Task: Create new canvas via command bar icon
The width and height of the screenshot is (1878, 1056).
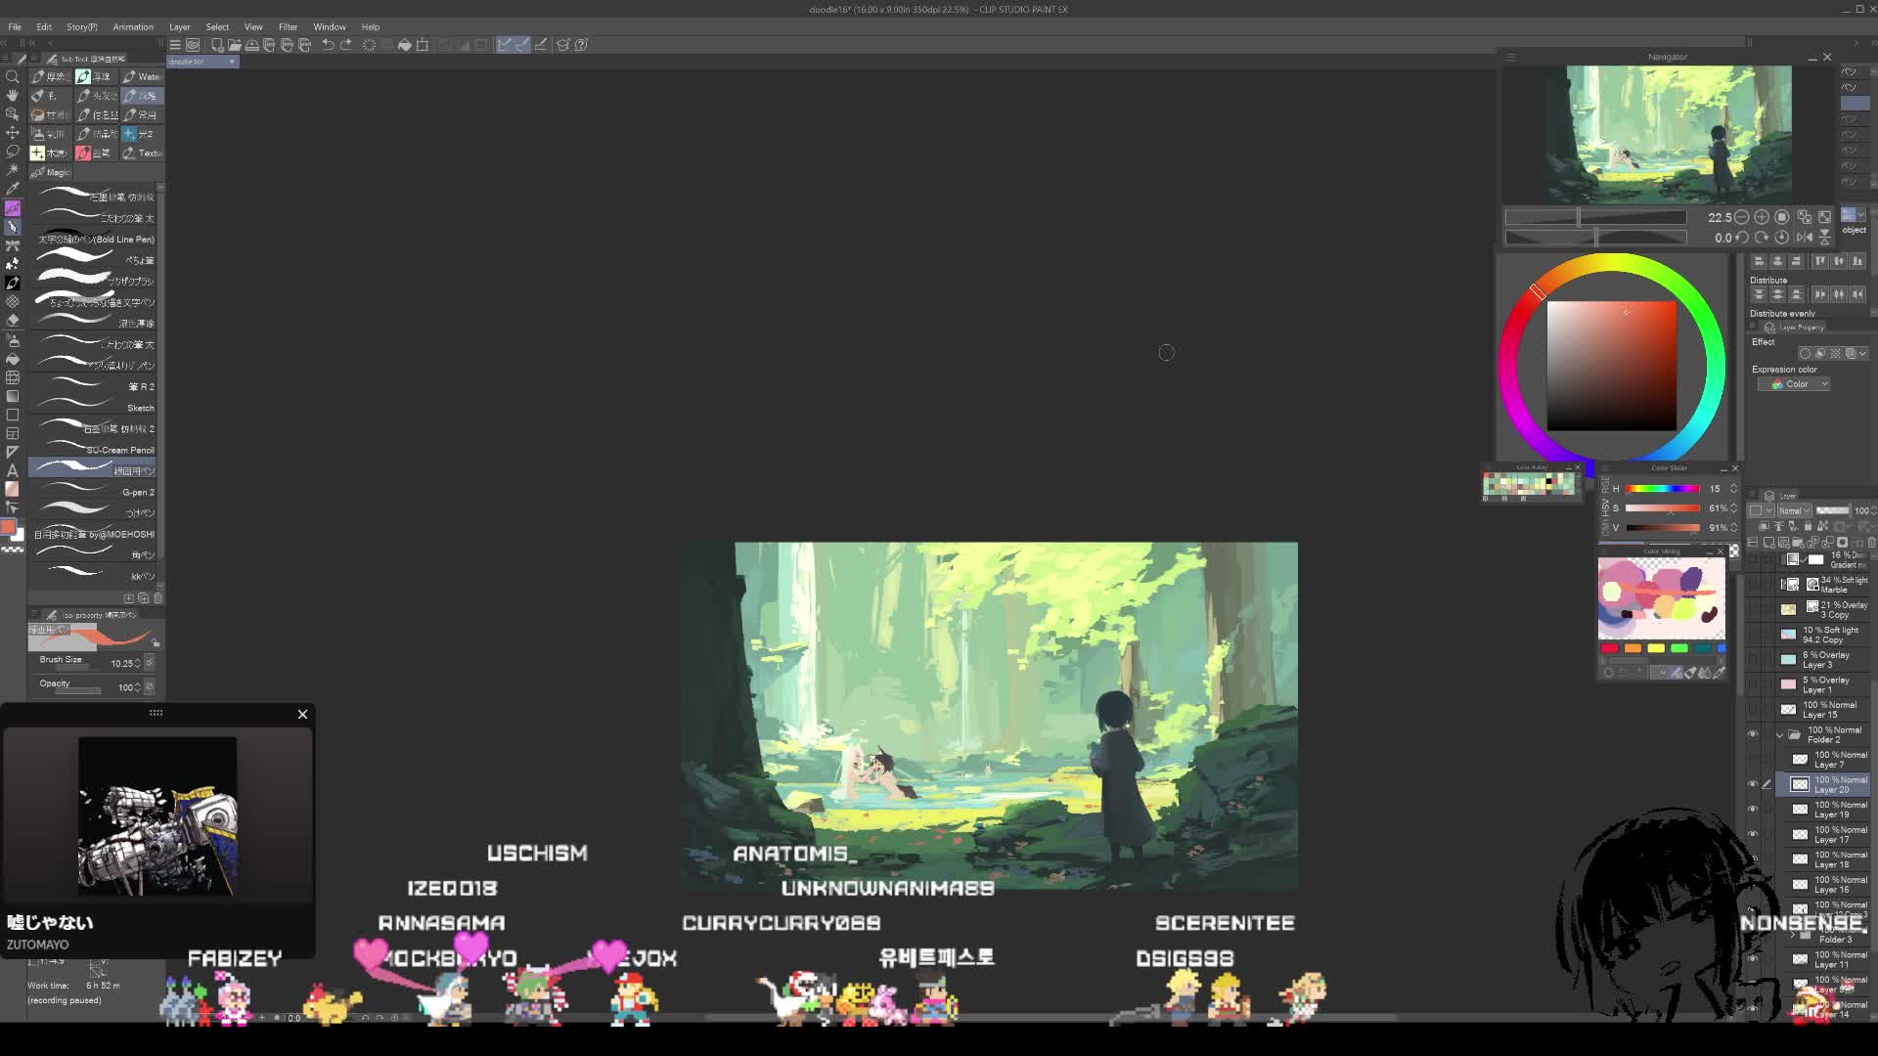Action: click(217, 45)
